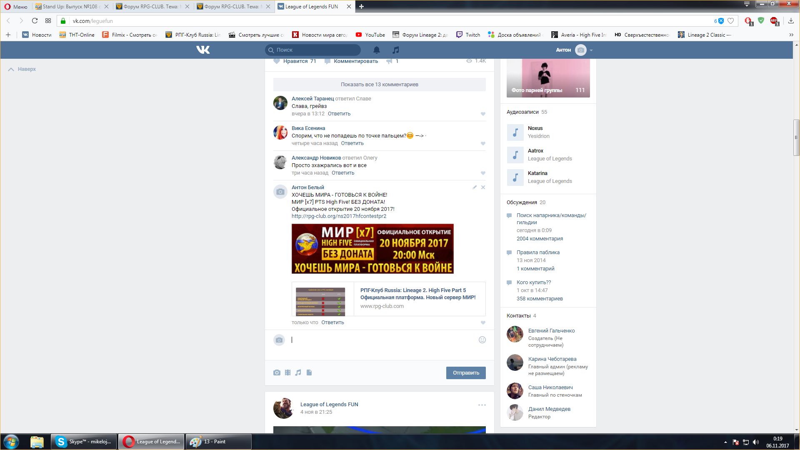Attach an audio track to comment
800x450 pixels.
298,372
